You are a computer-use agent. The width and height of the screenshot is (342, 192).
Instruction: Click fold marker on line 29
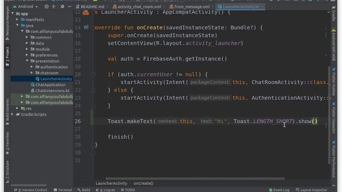[x=93, y=145]
